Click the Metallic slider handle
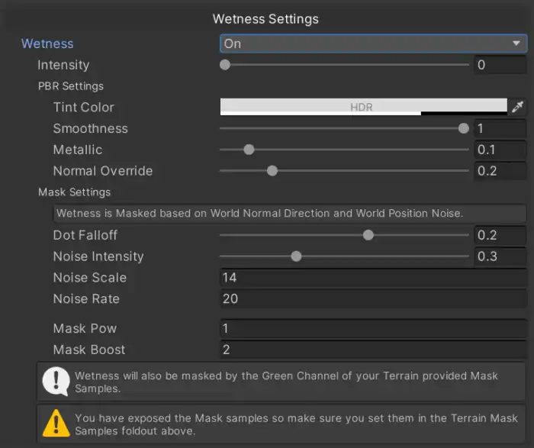Image resolution: width=534 pixels, height=448 pixels. (249, 150)
